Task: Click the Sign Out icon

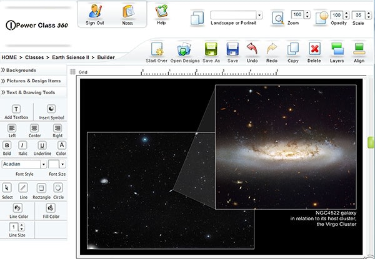Action: (x=95, y=11)
